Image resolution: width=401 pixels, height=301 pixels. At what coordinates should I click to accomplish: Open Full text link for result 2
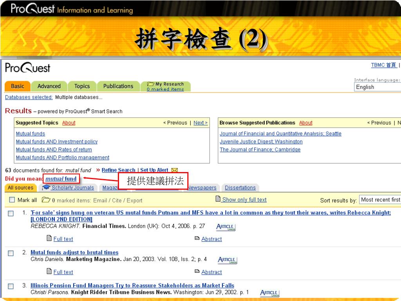click(63, 272)
